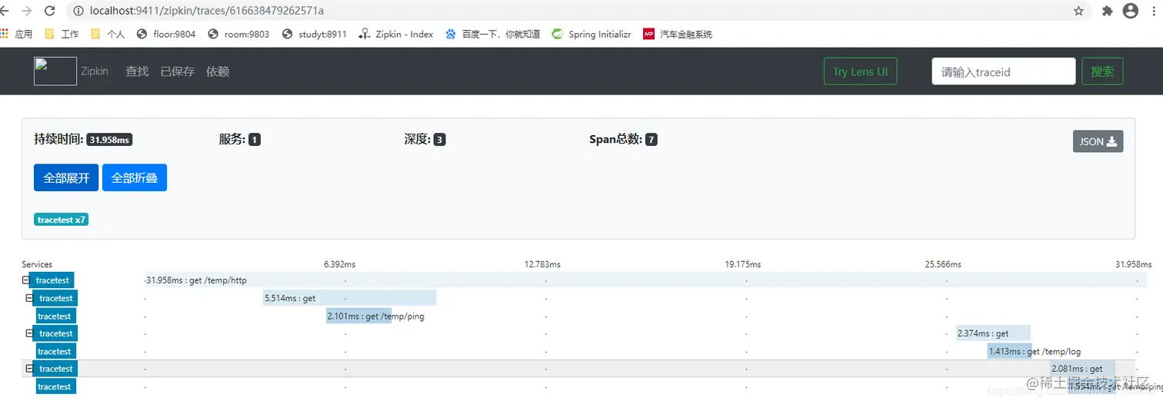Download trace via the JSON button

[x=1098, y=141]
